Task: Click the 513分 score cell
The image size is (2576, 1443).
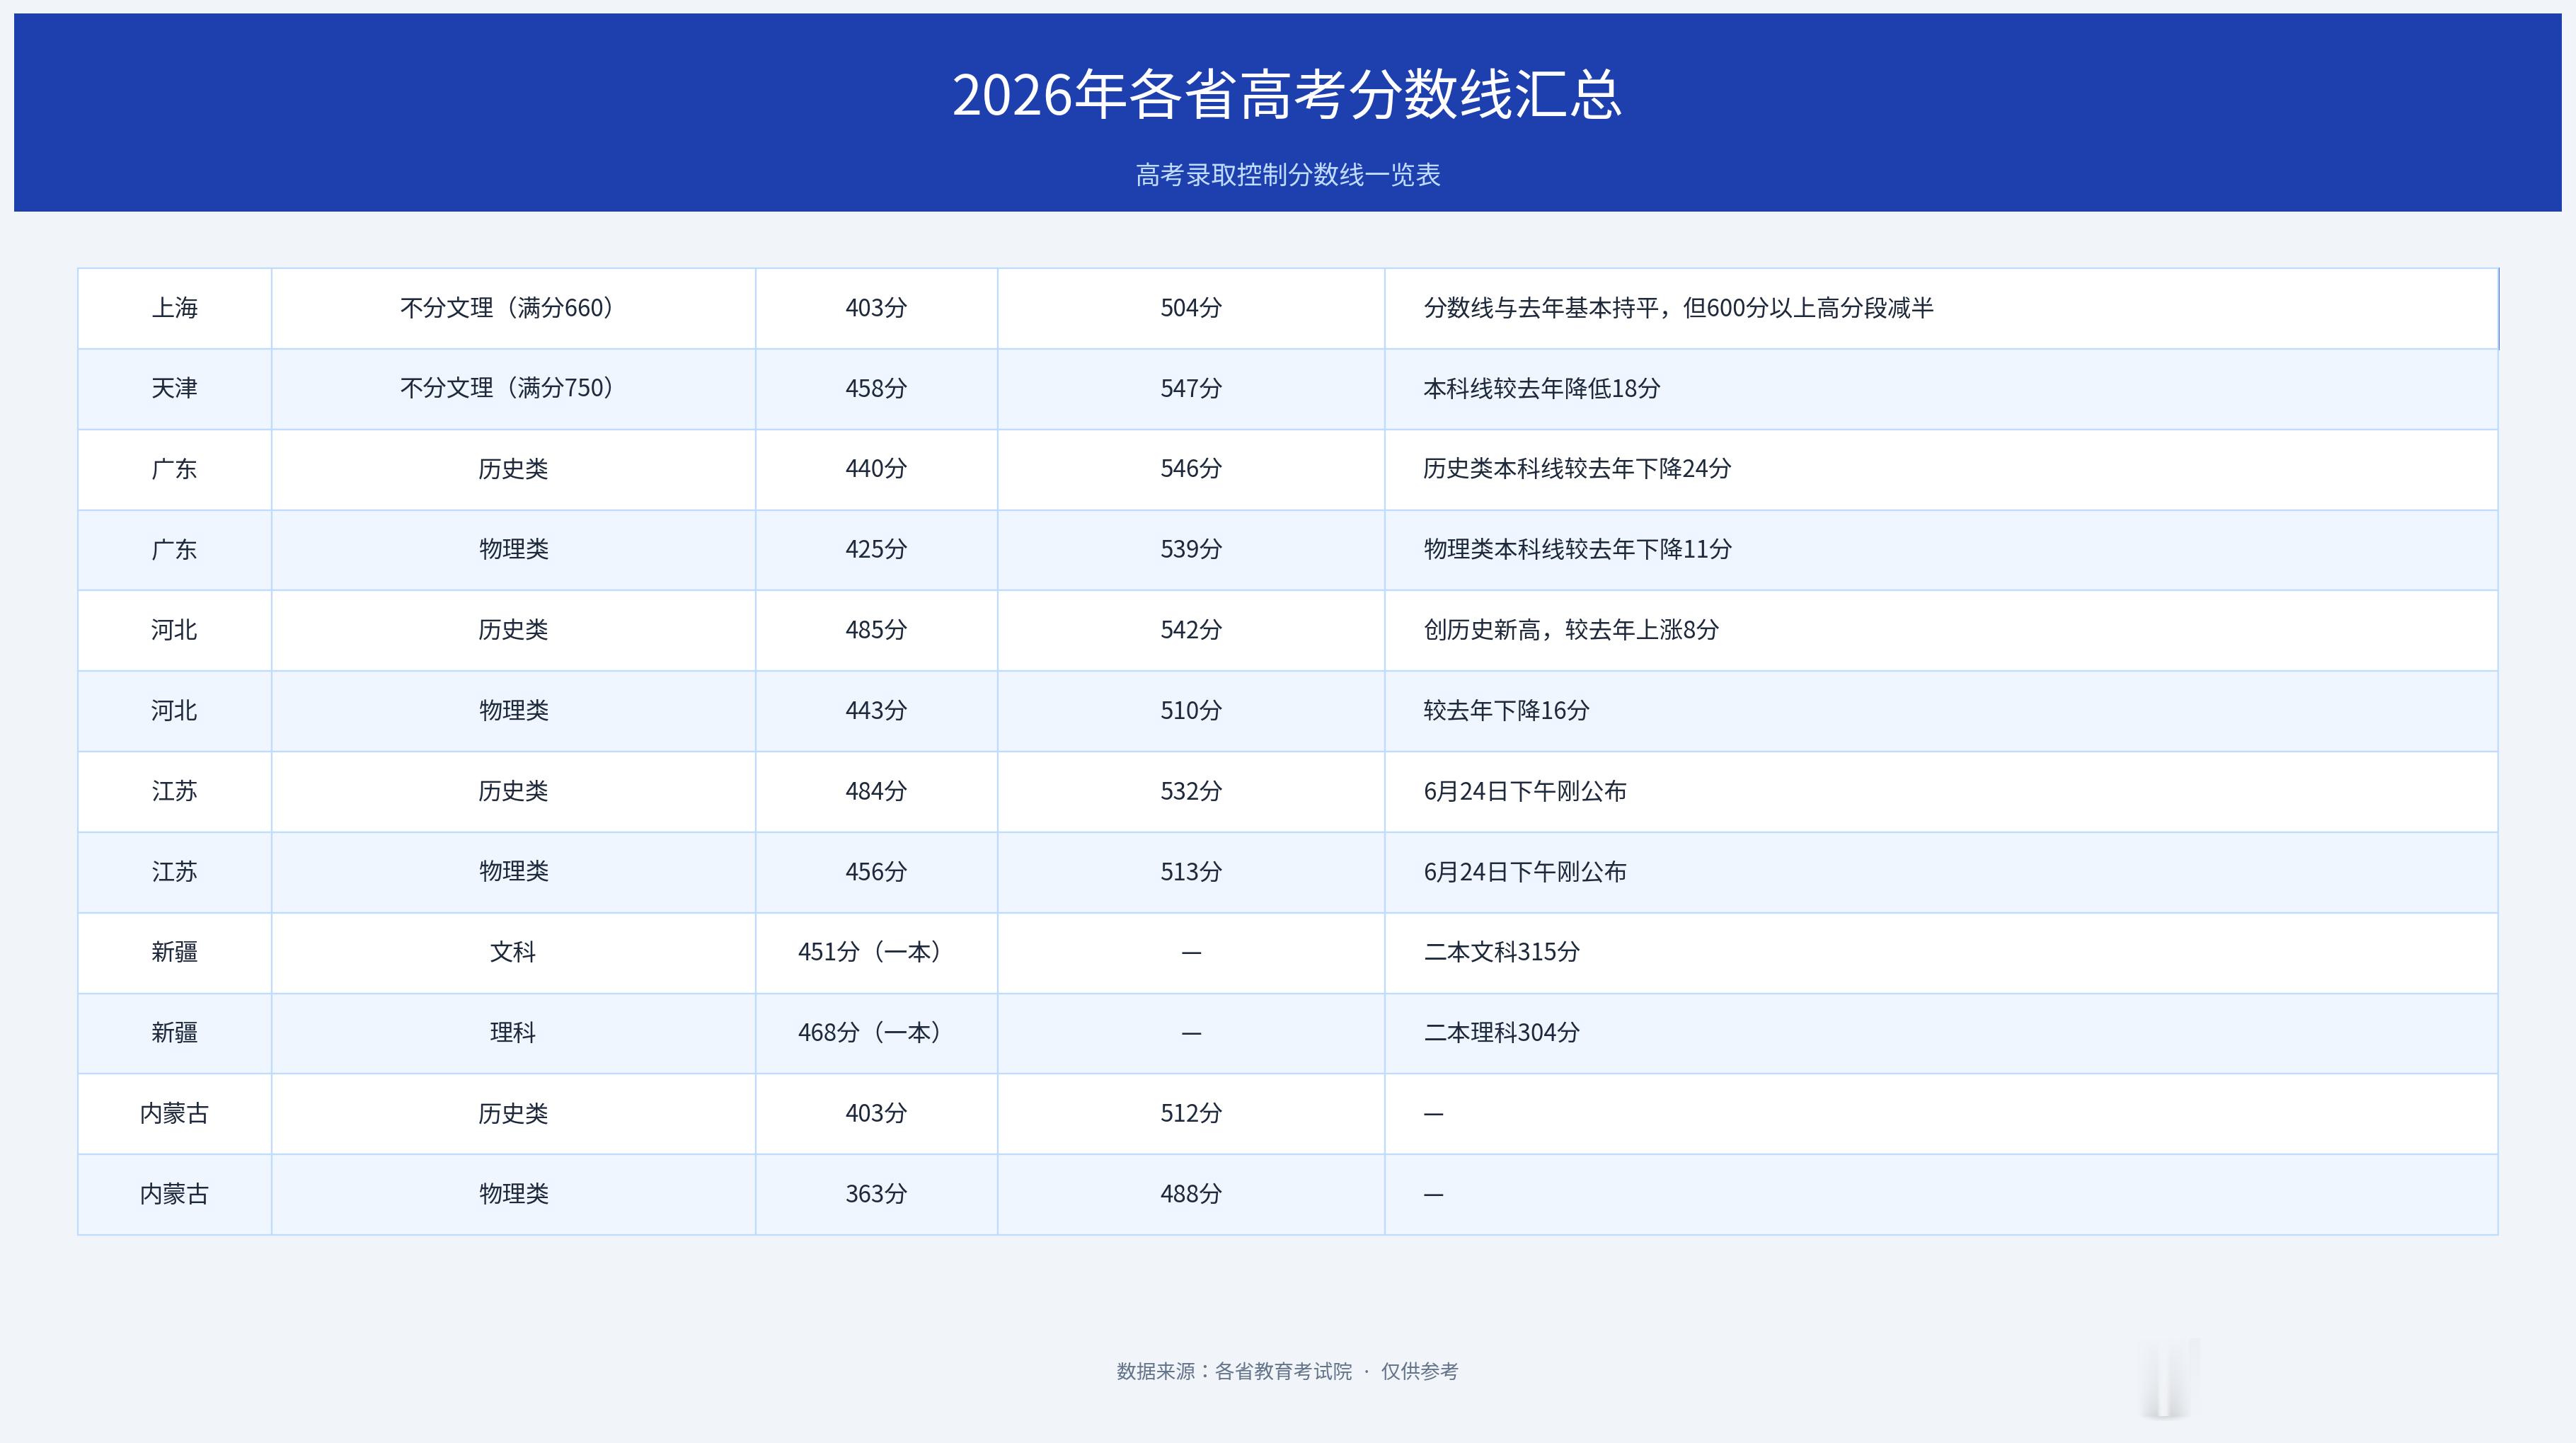Action: 1191,872
